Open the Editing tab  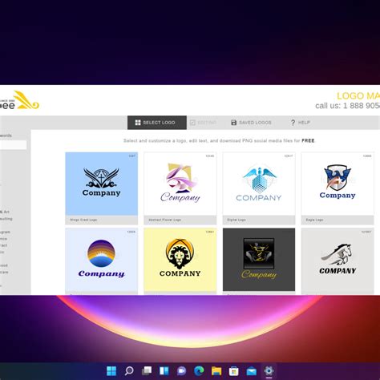(x=203, y=123)
